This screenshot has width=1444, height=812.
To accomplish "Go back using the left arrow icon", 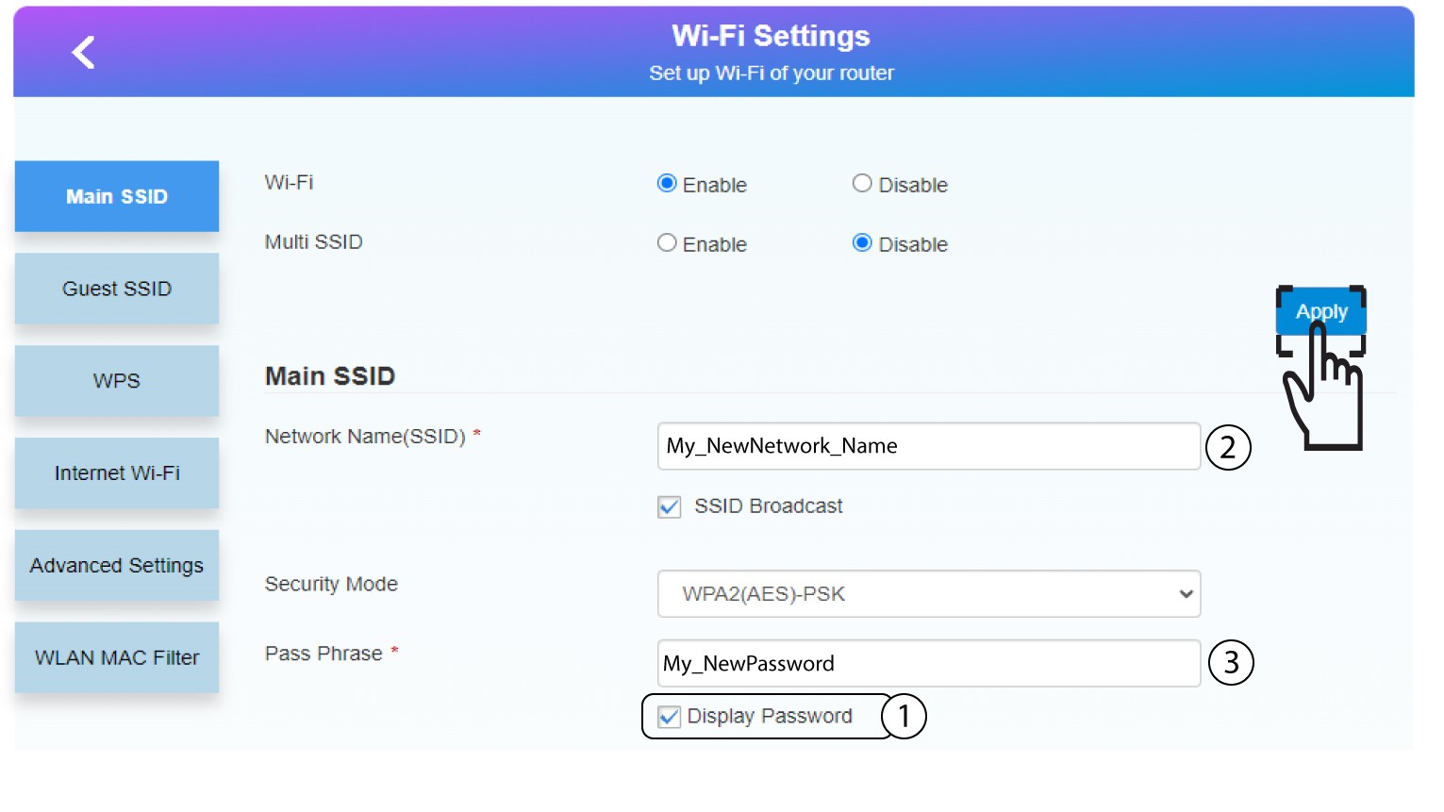I will (x=83, y=52).
